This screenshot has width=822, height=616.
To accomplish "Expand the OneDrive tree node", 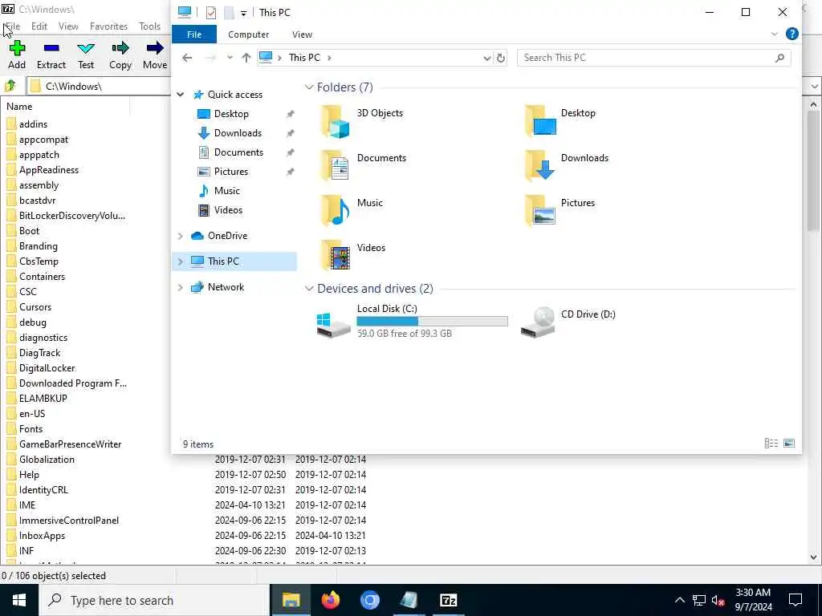I will [x=181, y=236].
